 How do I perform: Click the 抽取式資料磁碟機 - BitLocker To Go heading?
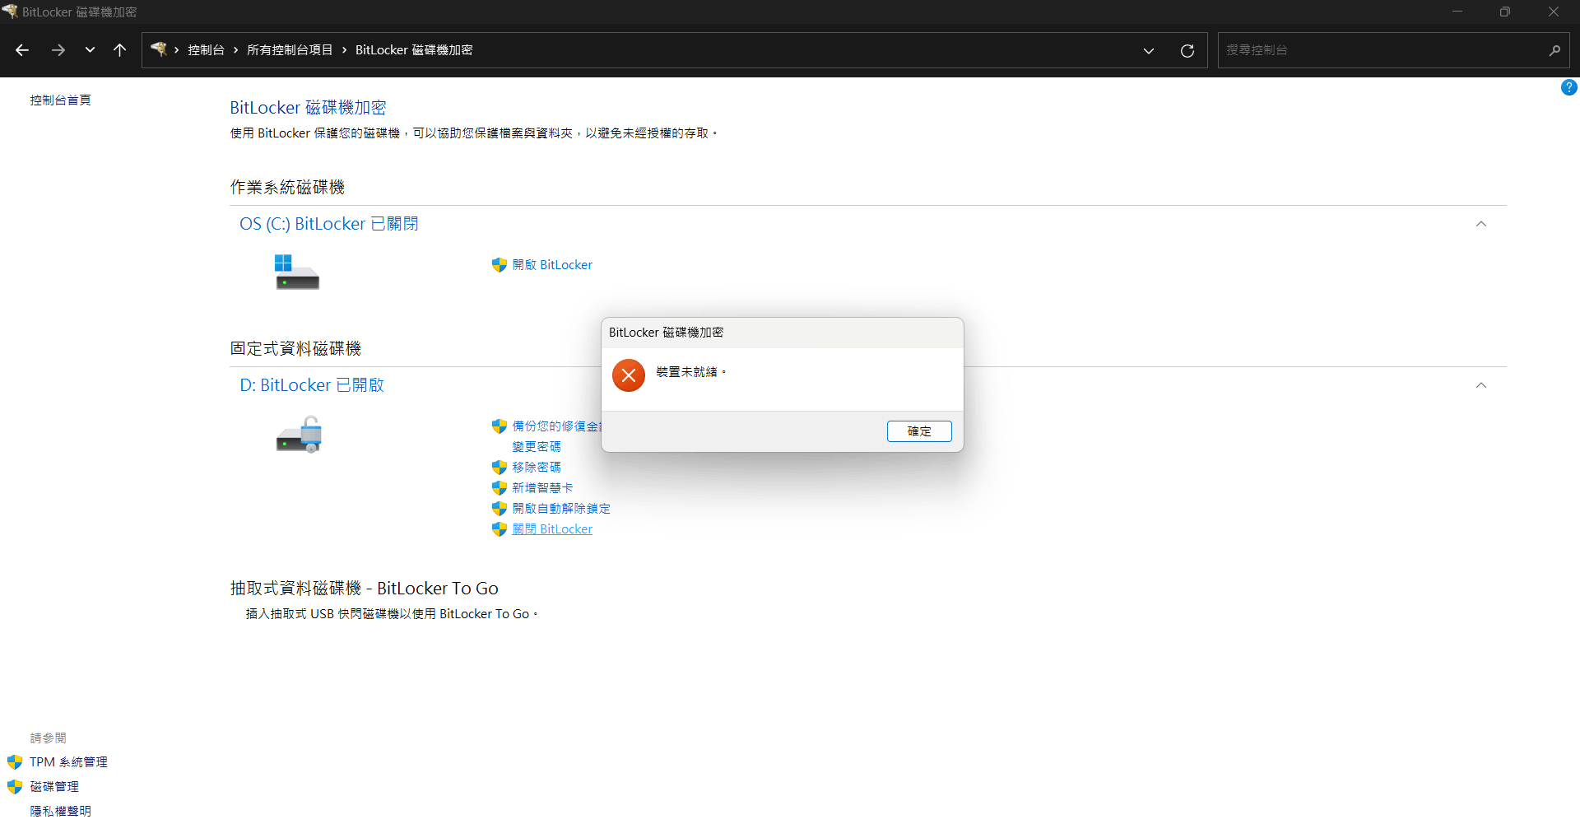[x=365, y=589]
